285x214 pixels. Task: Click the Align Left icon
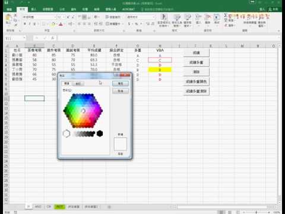80,24
